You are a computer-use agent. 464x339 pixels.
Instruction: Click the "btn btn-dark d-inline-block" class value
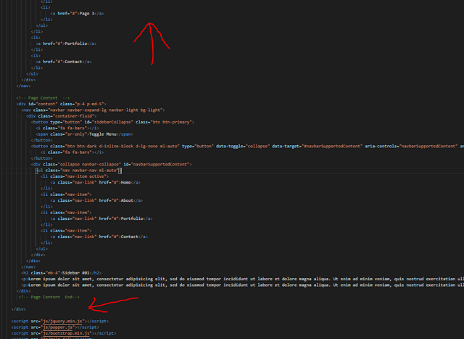123,146
